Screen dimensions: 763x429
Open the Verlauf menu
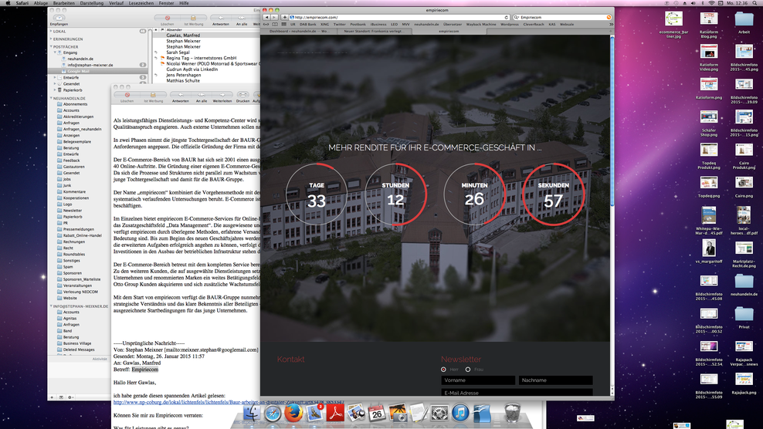pos(116,3)
